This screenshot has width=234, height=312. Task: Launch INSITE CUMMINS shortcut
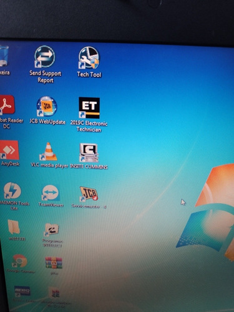click(89, 153)
